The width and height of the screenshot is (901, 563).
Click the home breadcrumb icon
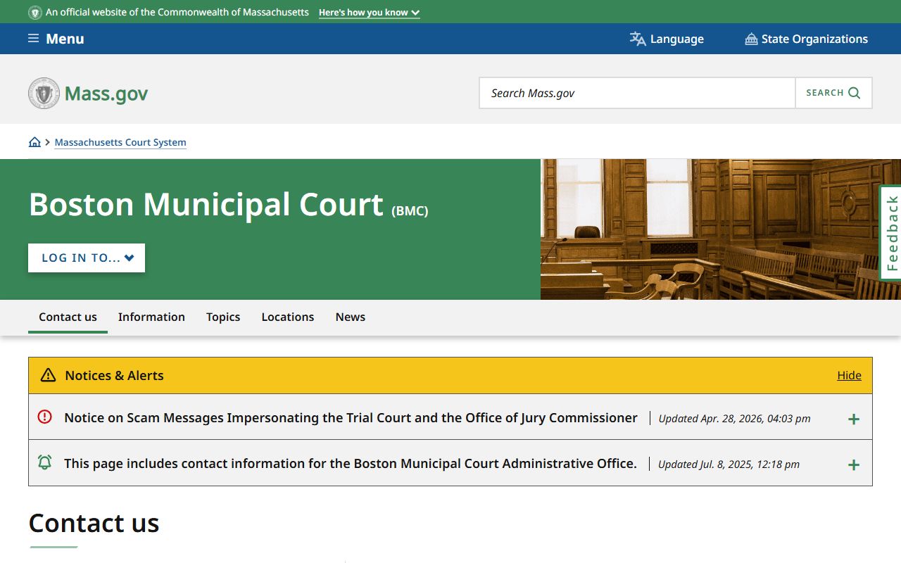pos(34,142)
